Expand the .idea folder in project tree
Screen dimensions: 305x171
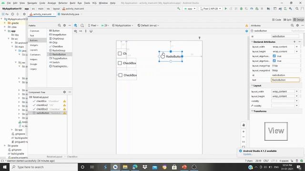coord(5,27)
